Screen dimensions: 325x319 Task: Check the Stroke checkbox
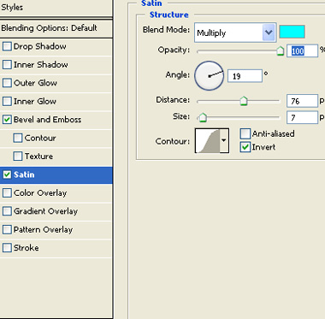[7, 248]
